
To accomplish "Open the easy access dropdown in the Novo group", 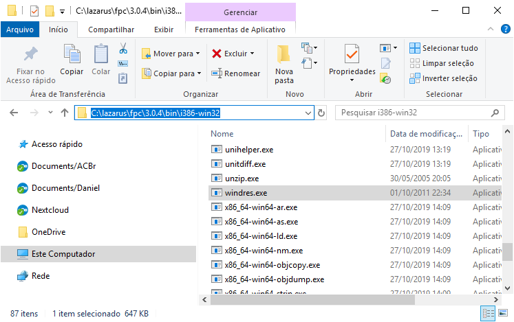I will (x=310, y=63).
